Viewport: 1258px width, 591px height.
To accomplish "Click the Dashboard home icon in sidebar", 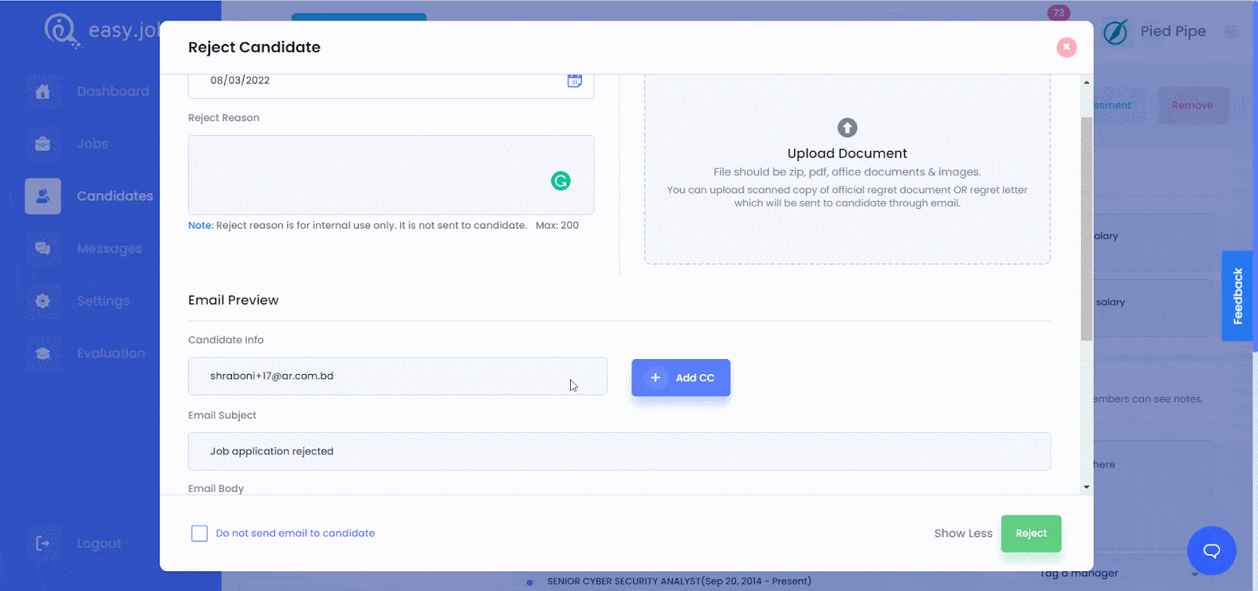I will pyautogui.click(x=42, y=91).
